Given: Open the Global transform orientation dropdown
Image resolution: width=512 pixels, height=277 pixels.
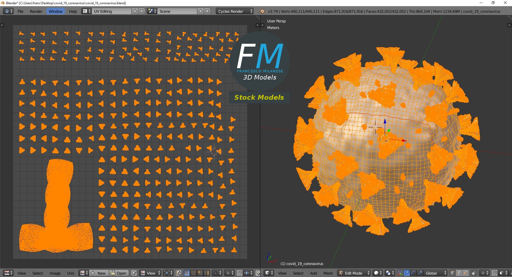Looking at the screenshot, I should (435, 273).
